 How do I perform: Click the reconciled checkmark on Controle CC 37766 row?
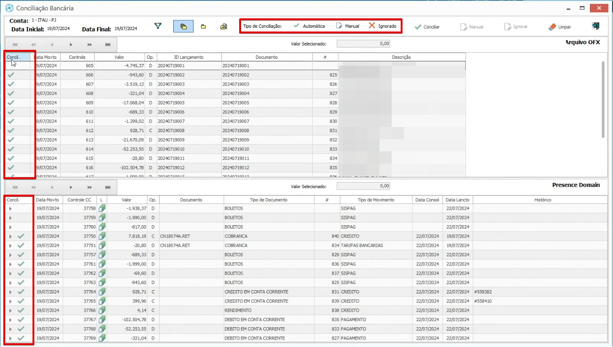[21, 310]
